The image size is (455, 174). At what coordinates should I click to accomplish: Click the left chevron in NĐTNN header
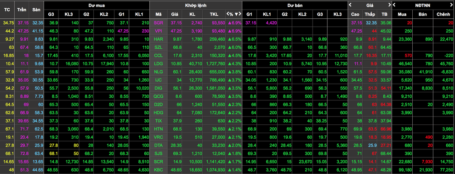click(394, 5)
